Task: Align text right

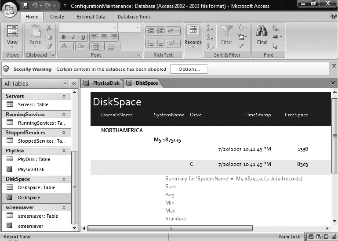Action: pos(114,37)
